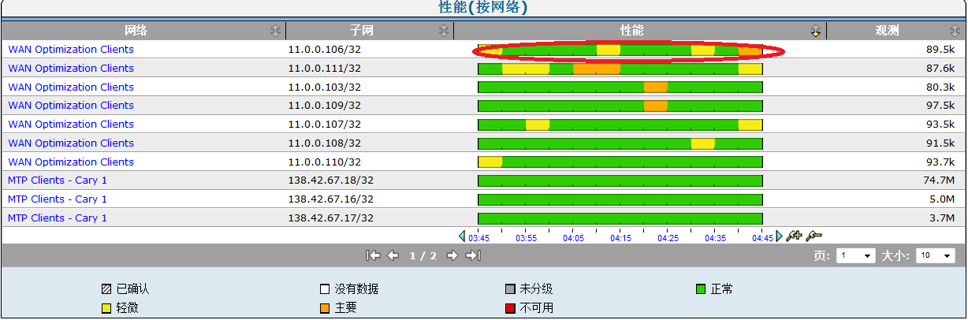Go to the first page of results
This screenshot has width=968, height=320.
pos(374,255)
